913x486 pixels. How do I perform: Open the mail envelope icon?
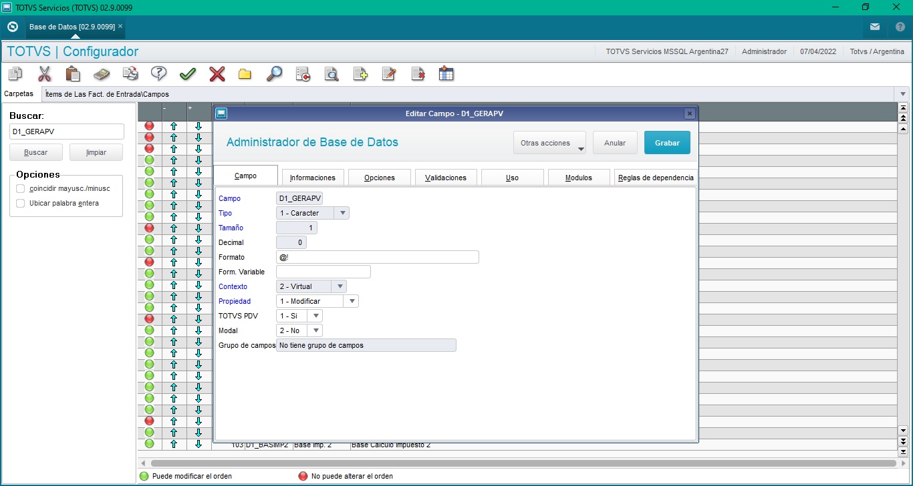coord(875,27)
